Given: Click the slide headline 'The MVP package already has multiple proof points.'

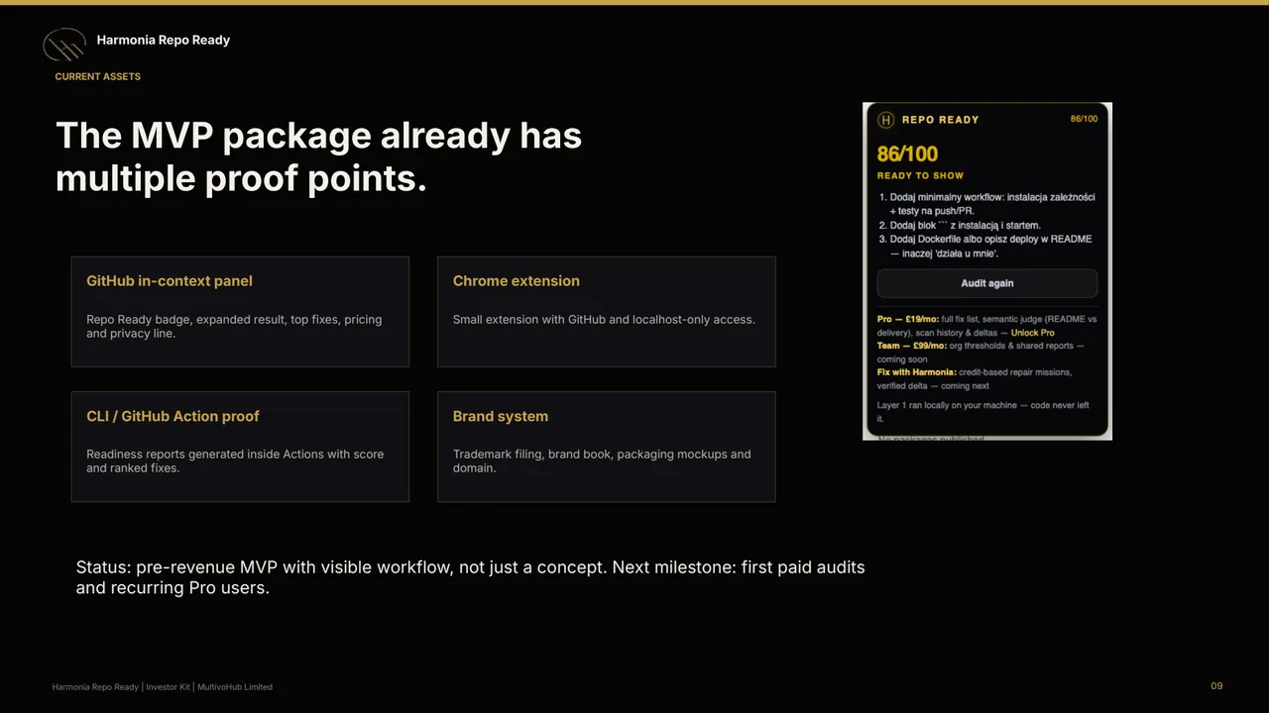Looking at the screenshot, I should click(x=318, y=156).
